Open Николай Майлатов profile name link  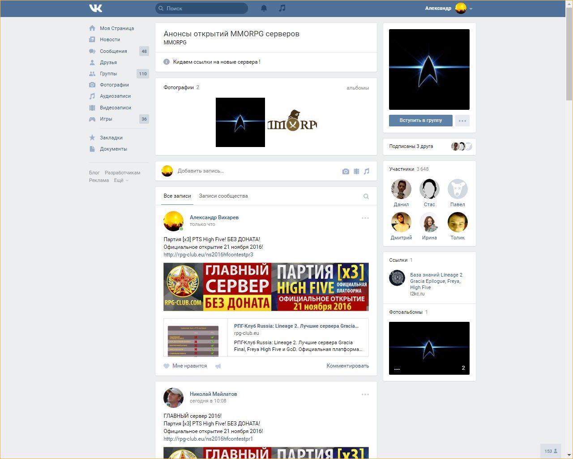tap(213, 394)
